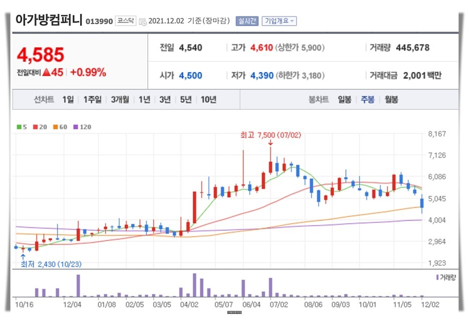Viewport: 469px width, 324px height.
Task: Click the trading value 2,001 백만
Action: click(x=422, y=76)
